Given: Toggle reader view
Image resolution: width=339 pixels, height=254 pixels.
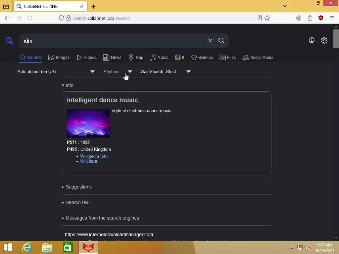Looking at the screenshot, I should [x=260, y=18].
